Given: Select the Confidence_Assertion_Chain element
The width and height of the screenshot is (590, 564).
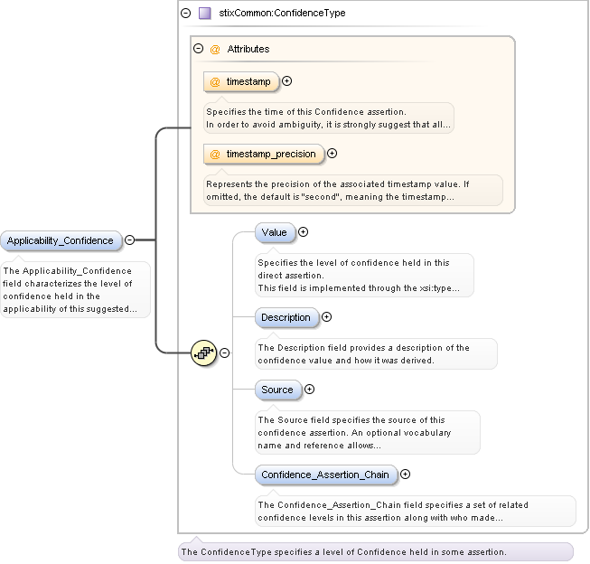Looking at the screenshot, I should (x=326, y=475).
